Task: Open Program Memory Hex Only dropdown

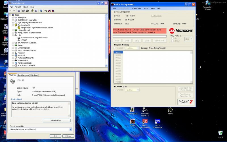Action: click(138, 48)
